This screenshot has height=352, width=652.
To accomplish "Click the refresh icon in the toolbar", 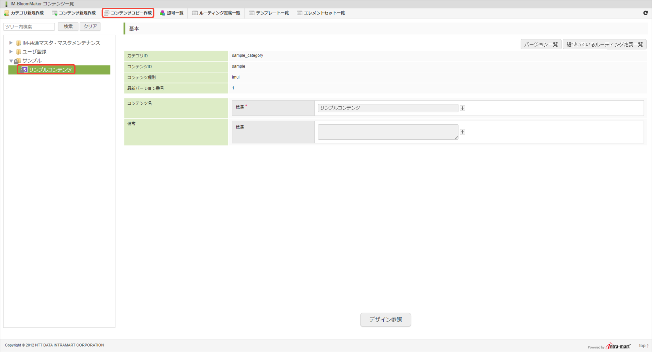I will (x=646, y=13).
